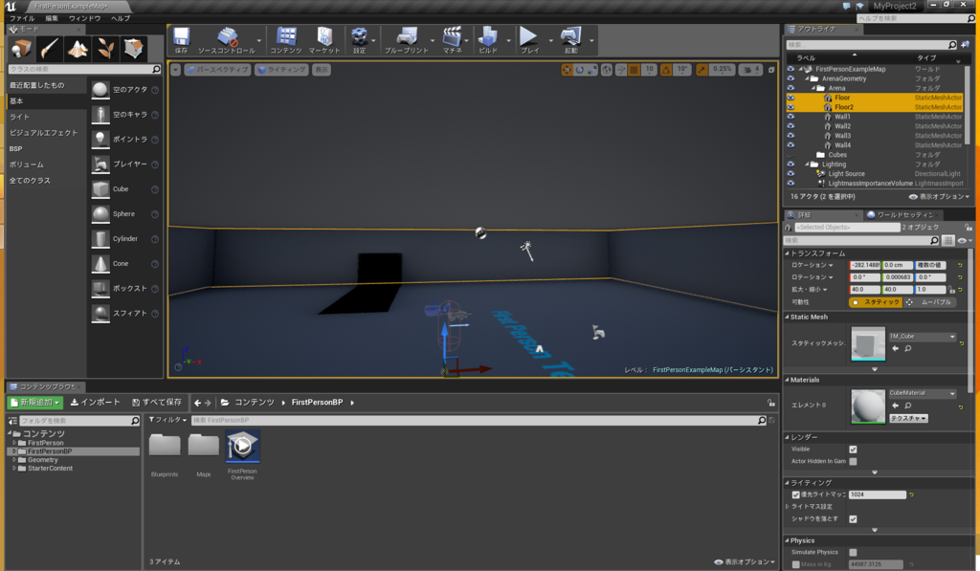Open the Content (コンテンツ) browser icon

tap(286, 37)
